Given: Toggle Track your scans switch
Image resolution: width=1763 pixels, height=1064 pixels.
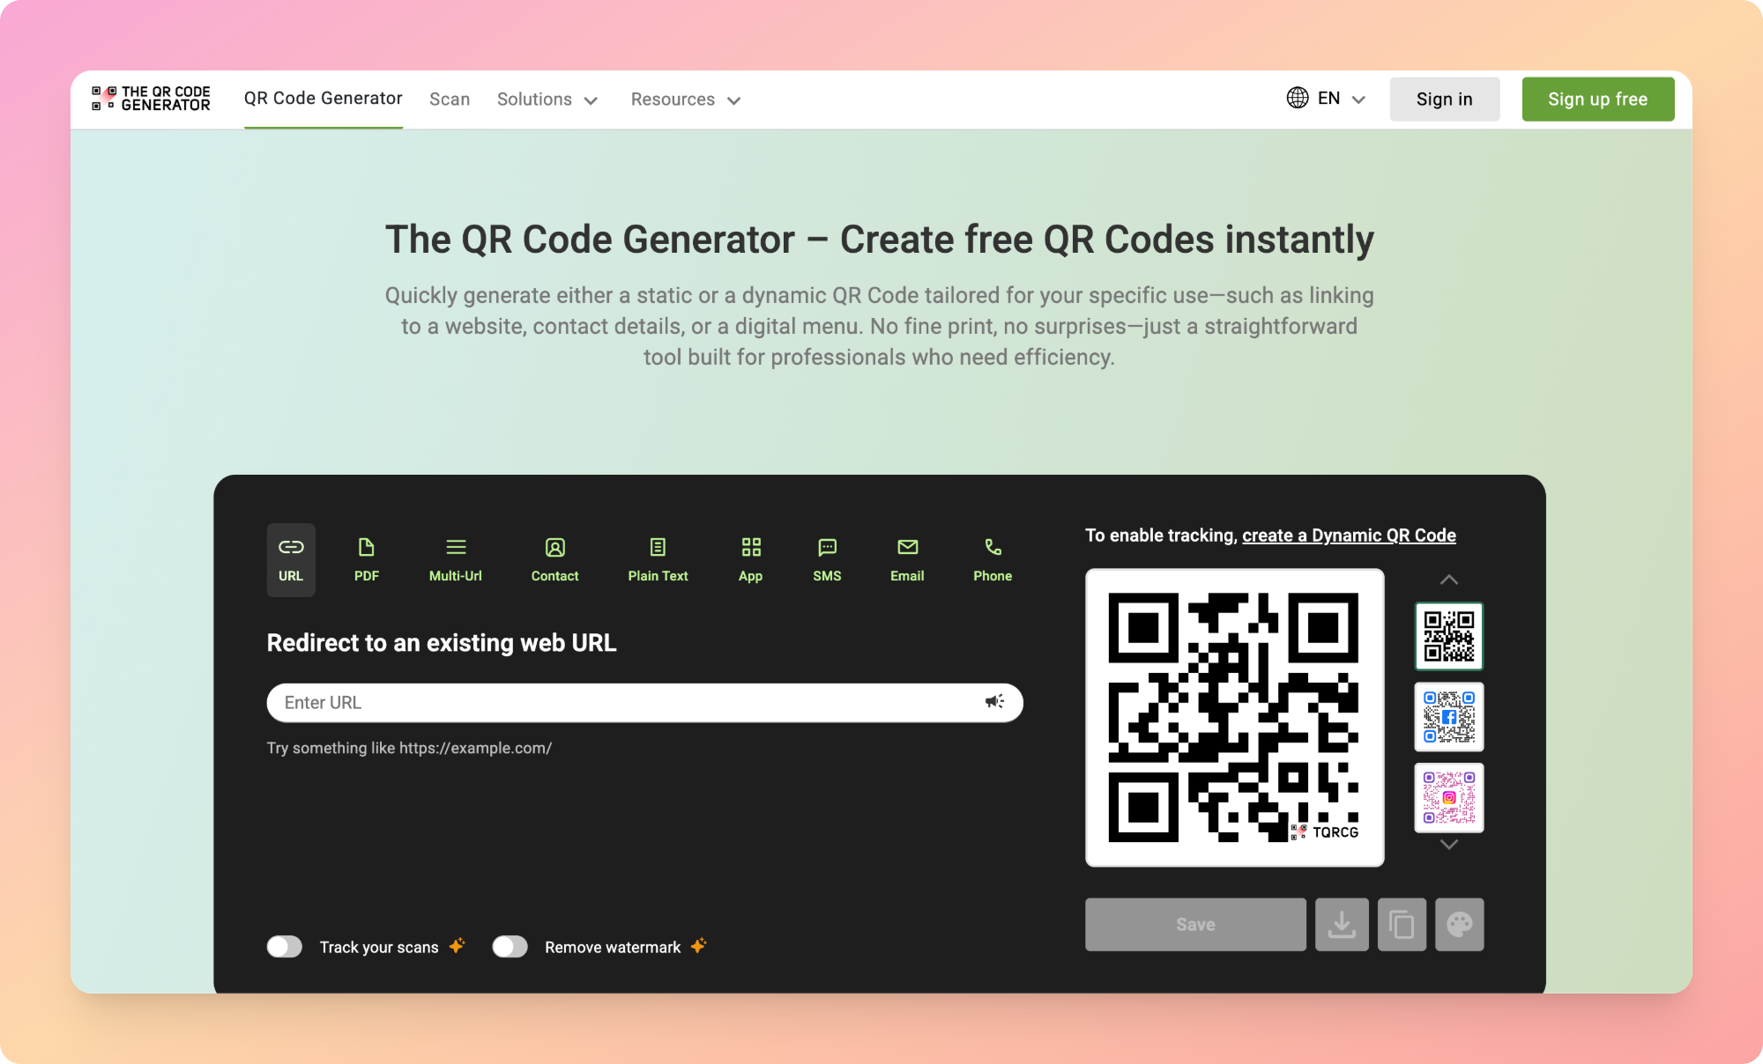Looking at the screenshot, I should (x=285, y=947).
